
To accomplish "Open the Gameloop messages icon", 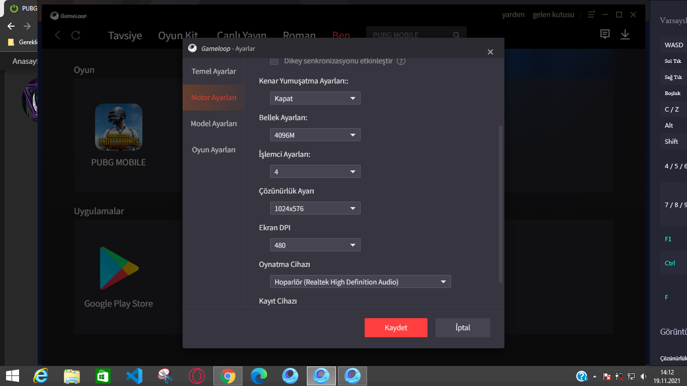I will pos(605,34).
